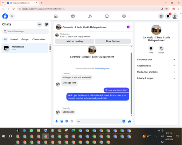The width and height of the screenshot is (182, 145).
Task: Reload the page with browser refresh
Action: click(13, 9)
